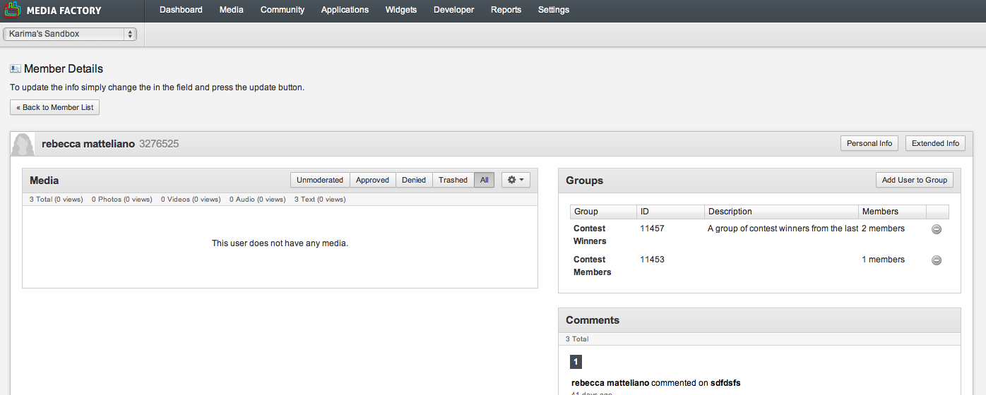
Task: Click the '2 members' cell
Action: click(883, 229)
